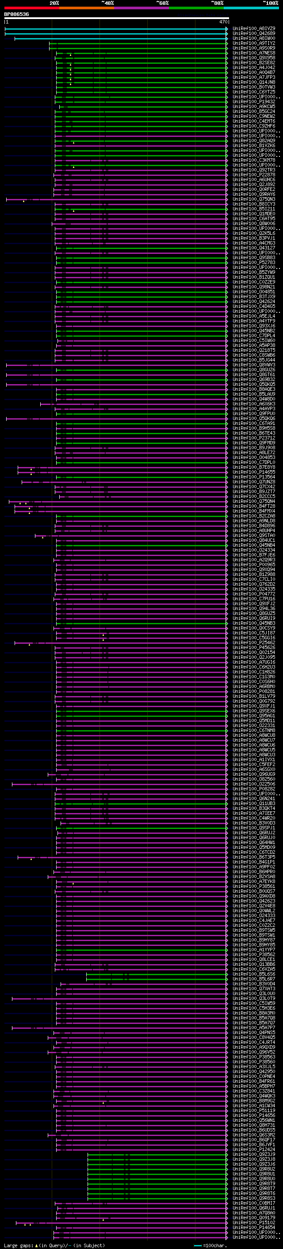Open hit UniRef100_A9TIY2
283x1249 pixels.
[254, 43]
